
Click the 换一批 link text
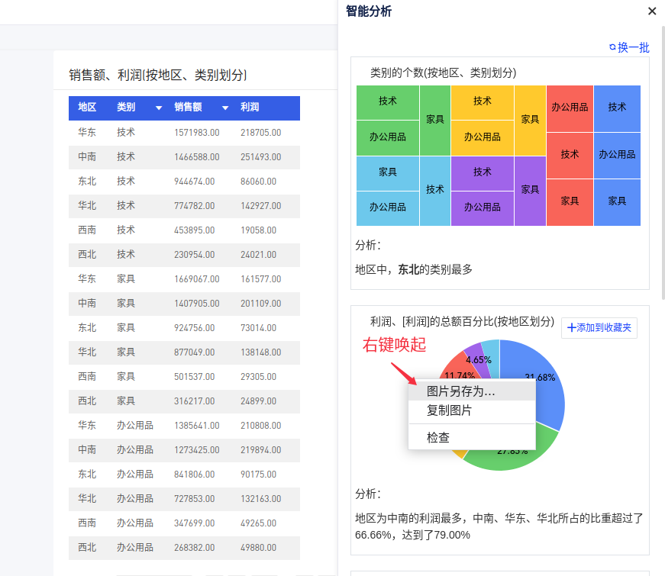pyautogui.click(x=634, y=47)
